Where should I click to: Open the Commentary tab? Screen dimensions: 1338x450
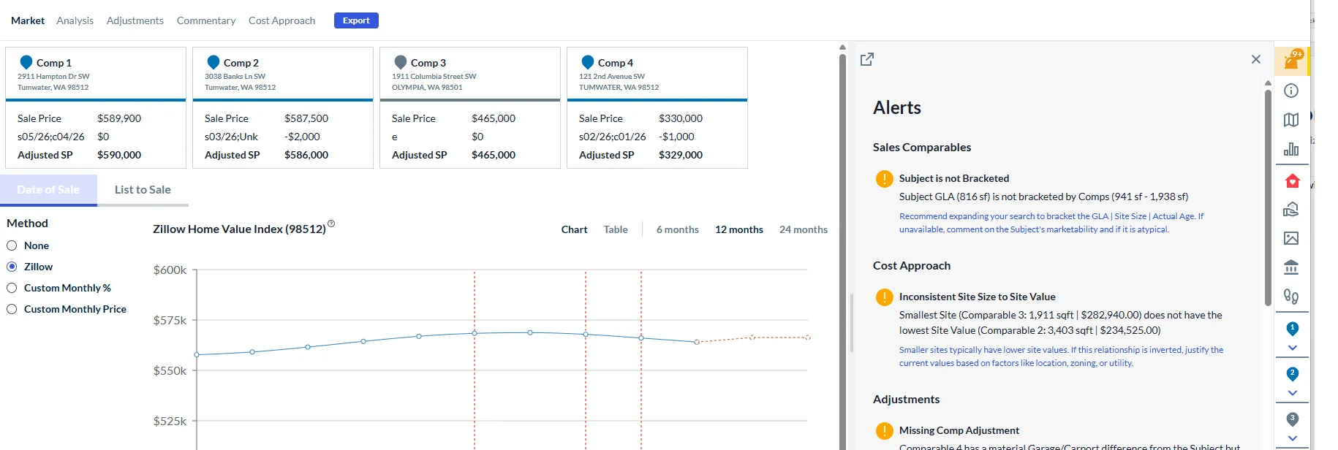tap(206, 20)
